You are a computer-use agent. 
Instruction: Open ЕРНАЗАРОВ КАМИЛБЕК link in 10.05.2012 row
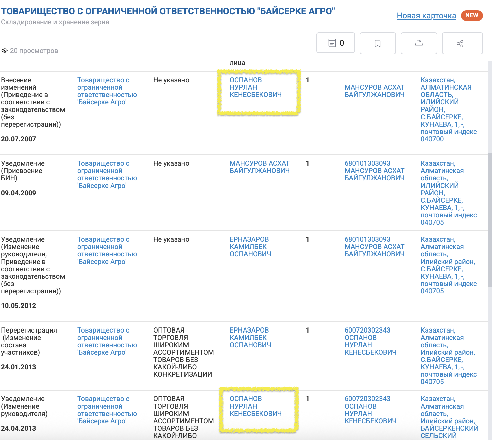tap(250, 247)
